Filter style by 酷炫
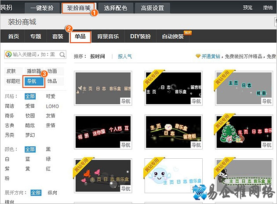 (30, 126)
